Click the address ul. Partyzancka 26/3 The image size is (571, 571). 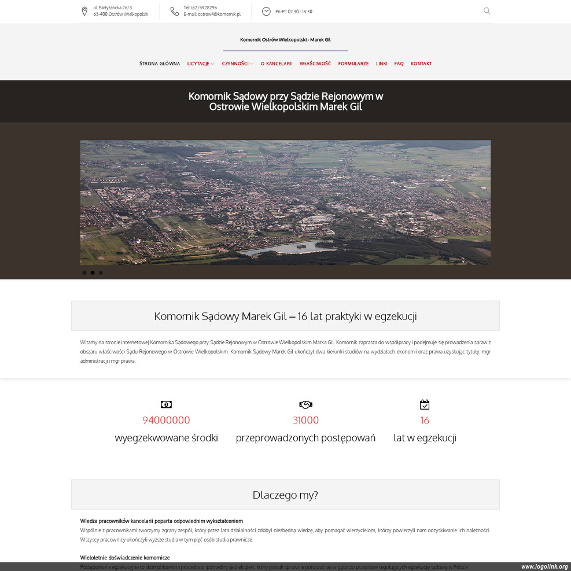(x=113, y=8)
